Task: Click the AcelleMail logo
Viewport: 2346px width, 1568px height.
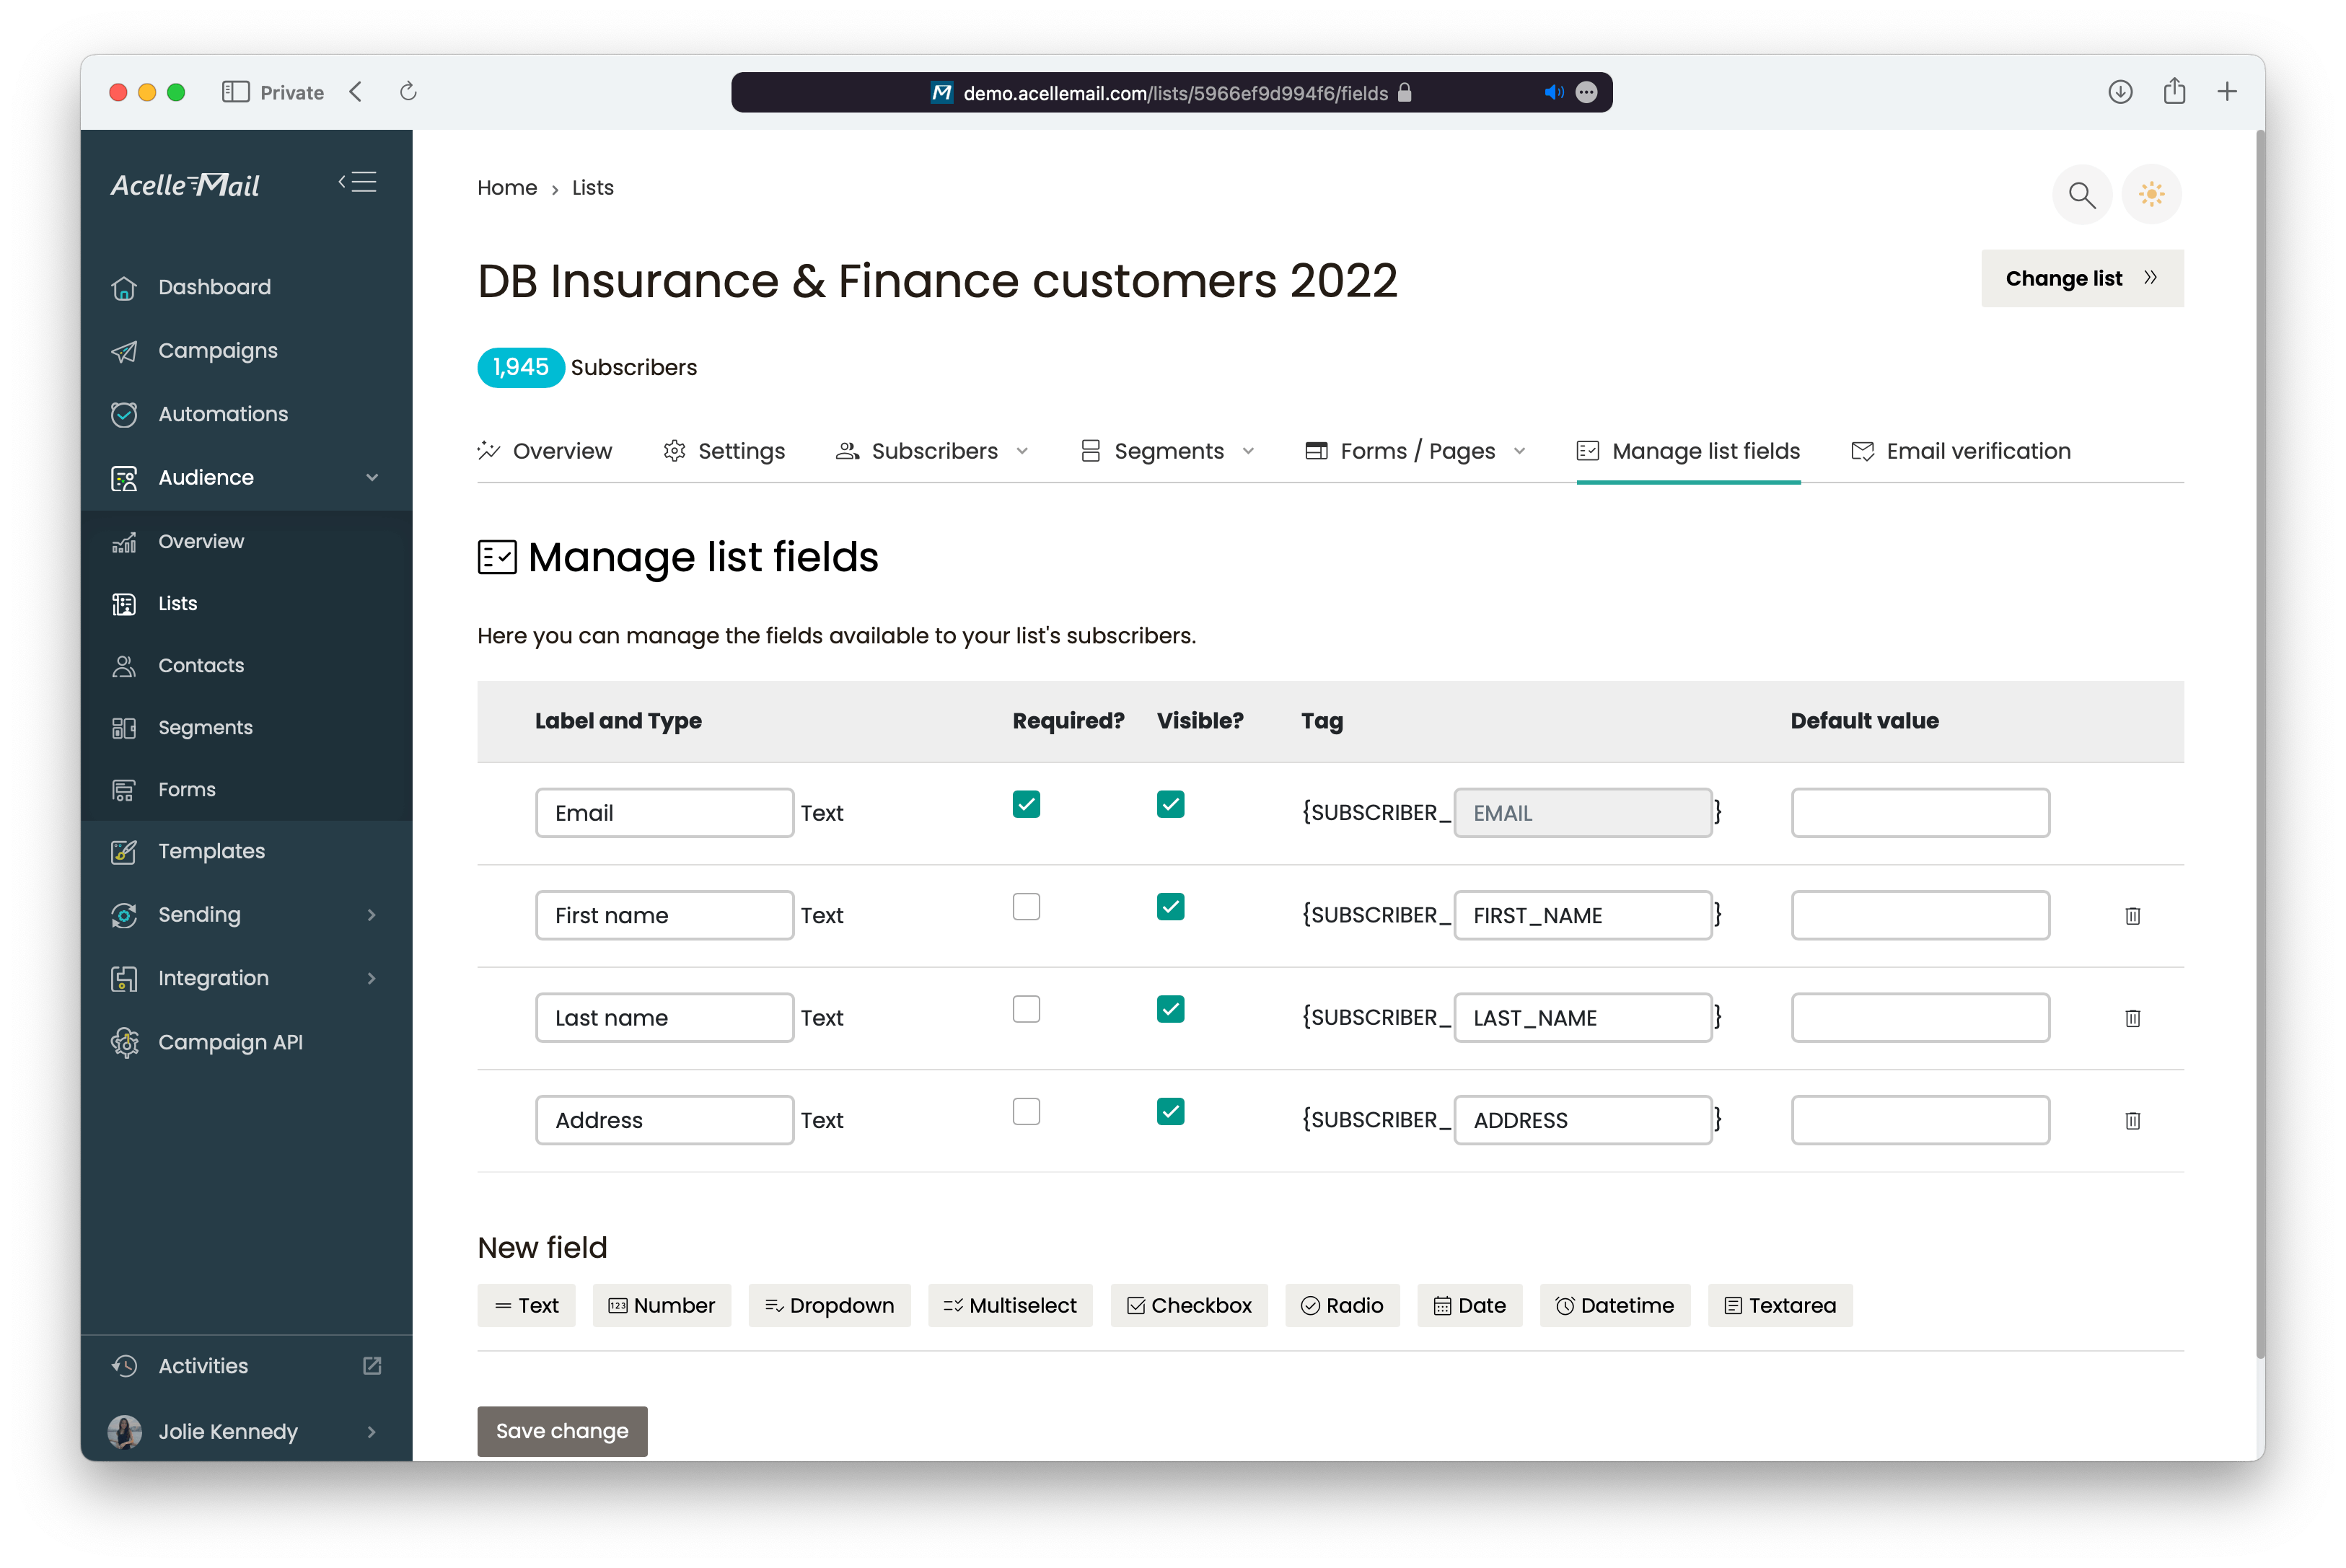Action: point(185,185)
